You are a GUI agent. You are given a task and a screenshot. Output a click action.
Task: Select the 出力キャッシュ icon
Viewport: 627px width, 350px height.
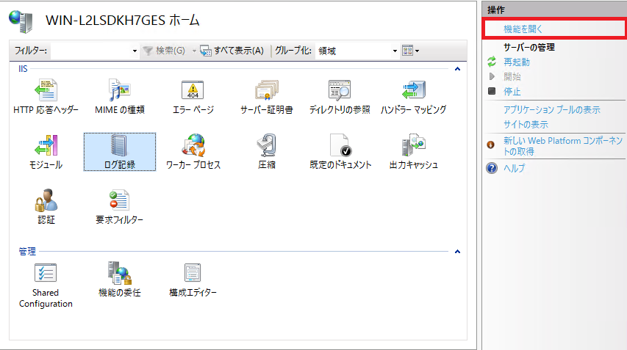click(414, 145)
